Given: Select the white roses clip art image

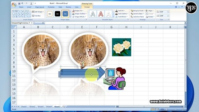Looking at the screenshot, I should (122, 47).
